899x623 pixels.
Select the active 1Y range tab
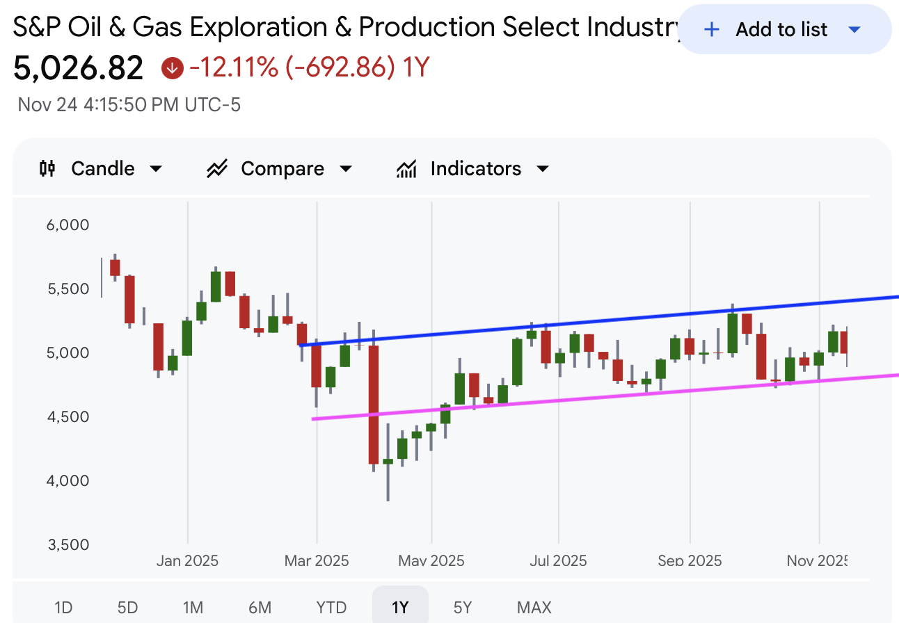click(400, 607)
